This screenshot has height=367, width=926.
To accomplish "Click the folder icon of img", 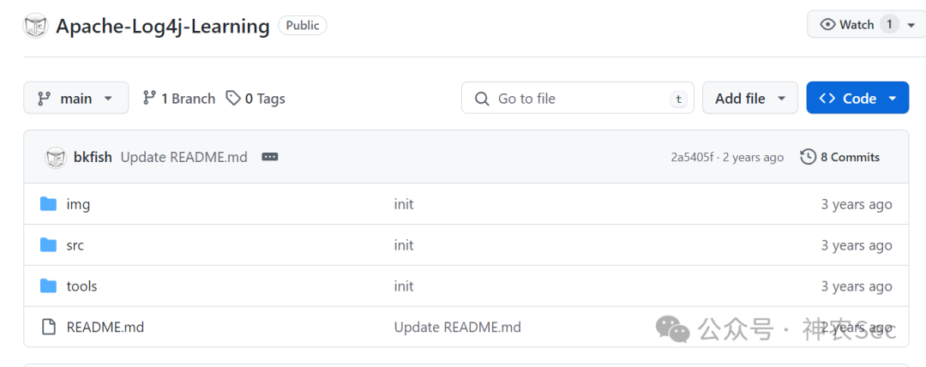I will (48, 204).
